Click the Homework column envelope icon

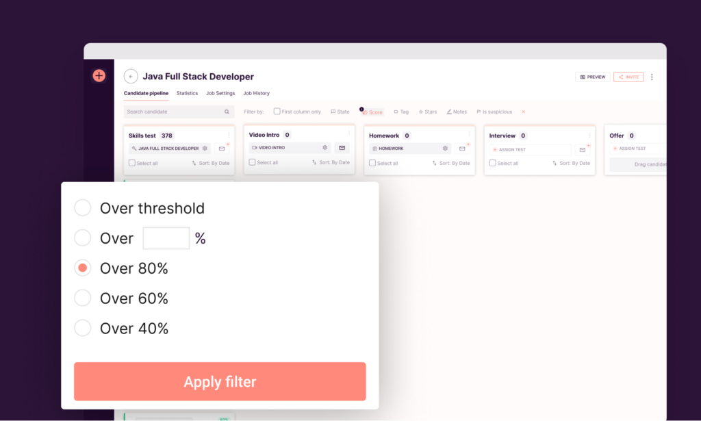[462, 149]
